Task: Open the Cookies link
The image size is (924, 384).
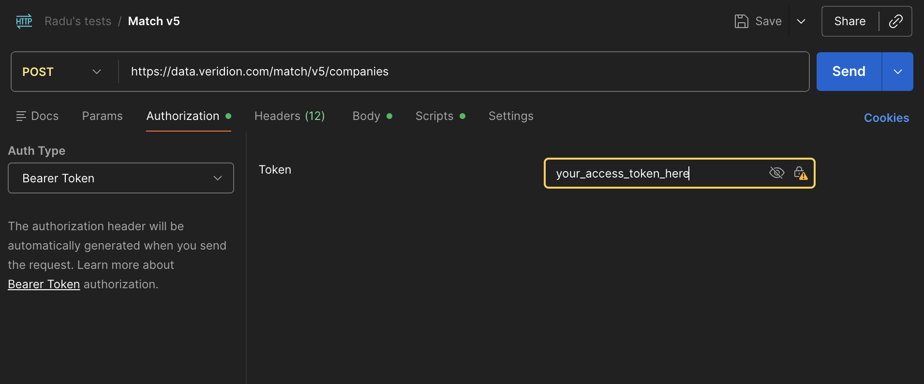Action: pos(886,118)
